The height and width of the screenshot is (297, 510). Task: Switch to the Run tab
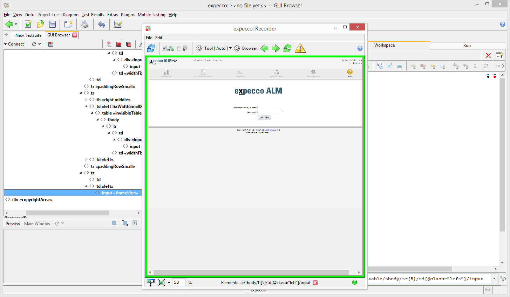click(467, 46)
